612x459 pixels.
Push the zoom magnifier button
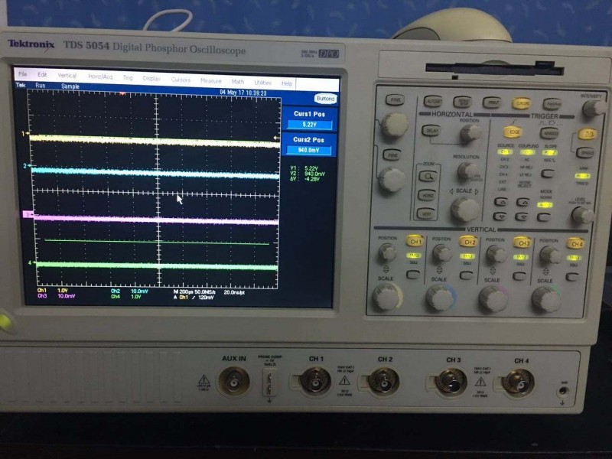click(428, 177)
